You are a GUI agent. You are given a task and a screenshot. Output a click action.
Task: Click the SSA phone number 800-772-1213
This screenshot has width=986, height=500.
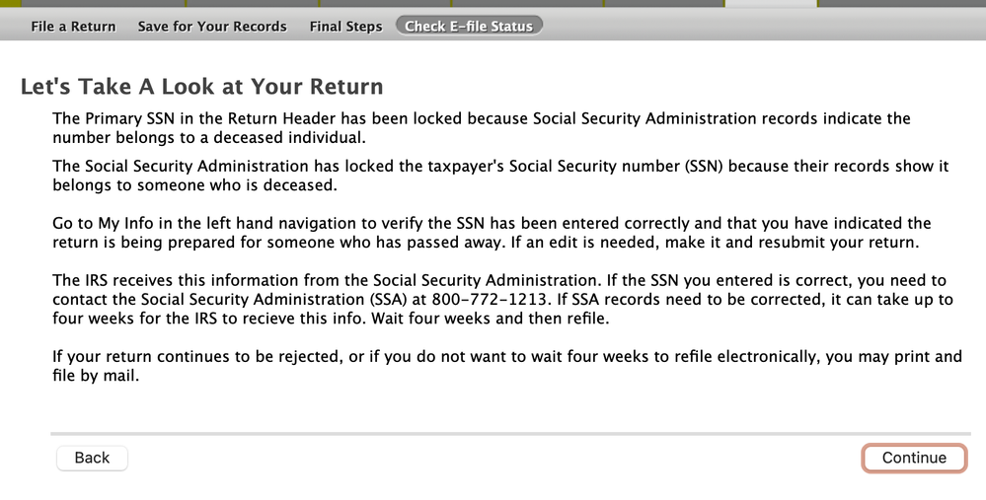(x=488, y=299)
